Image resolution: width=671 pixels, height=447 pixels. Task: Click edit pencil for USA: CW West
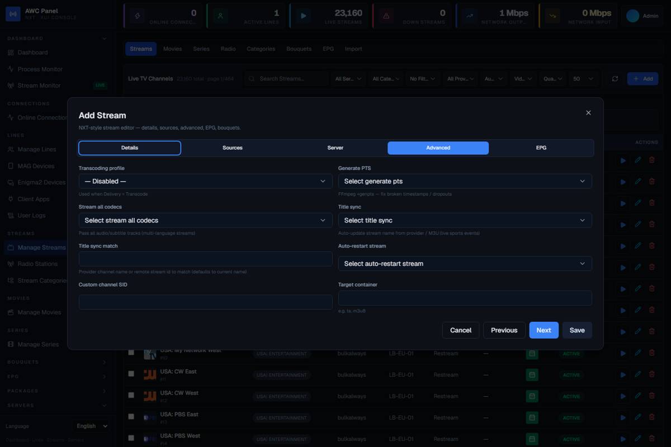click(638, 396)
